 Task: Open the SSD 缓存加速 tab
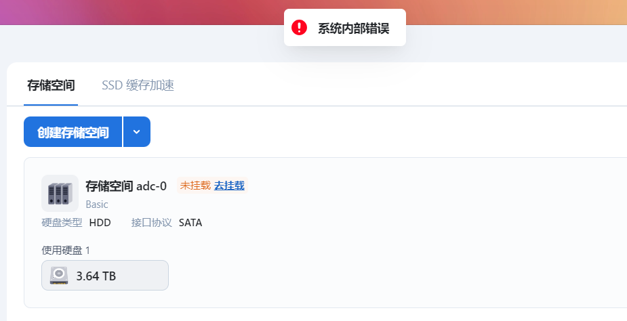(x=138, y=85)
